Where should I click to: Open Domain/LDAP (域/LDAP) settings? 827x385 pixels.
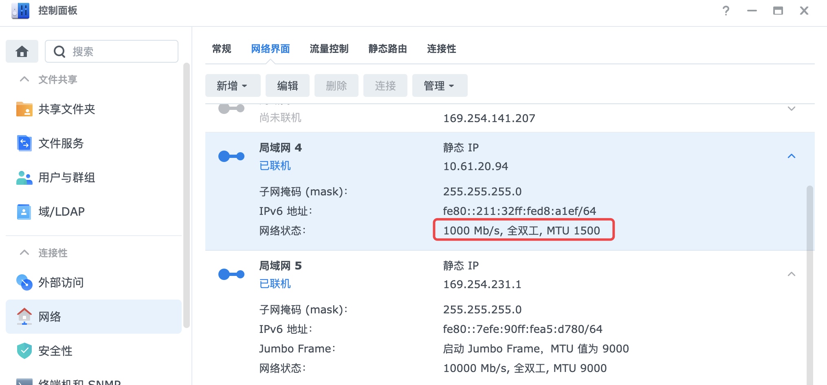coord(61,212)
